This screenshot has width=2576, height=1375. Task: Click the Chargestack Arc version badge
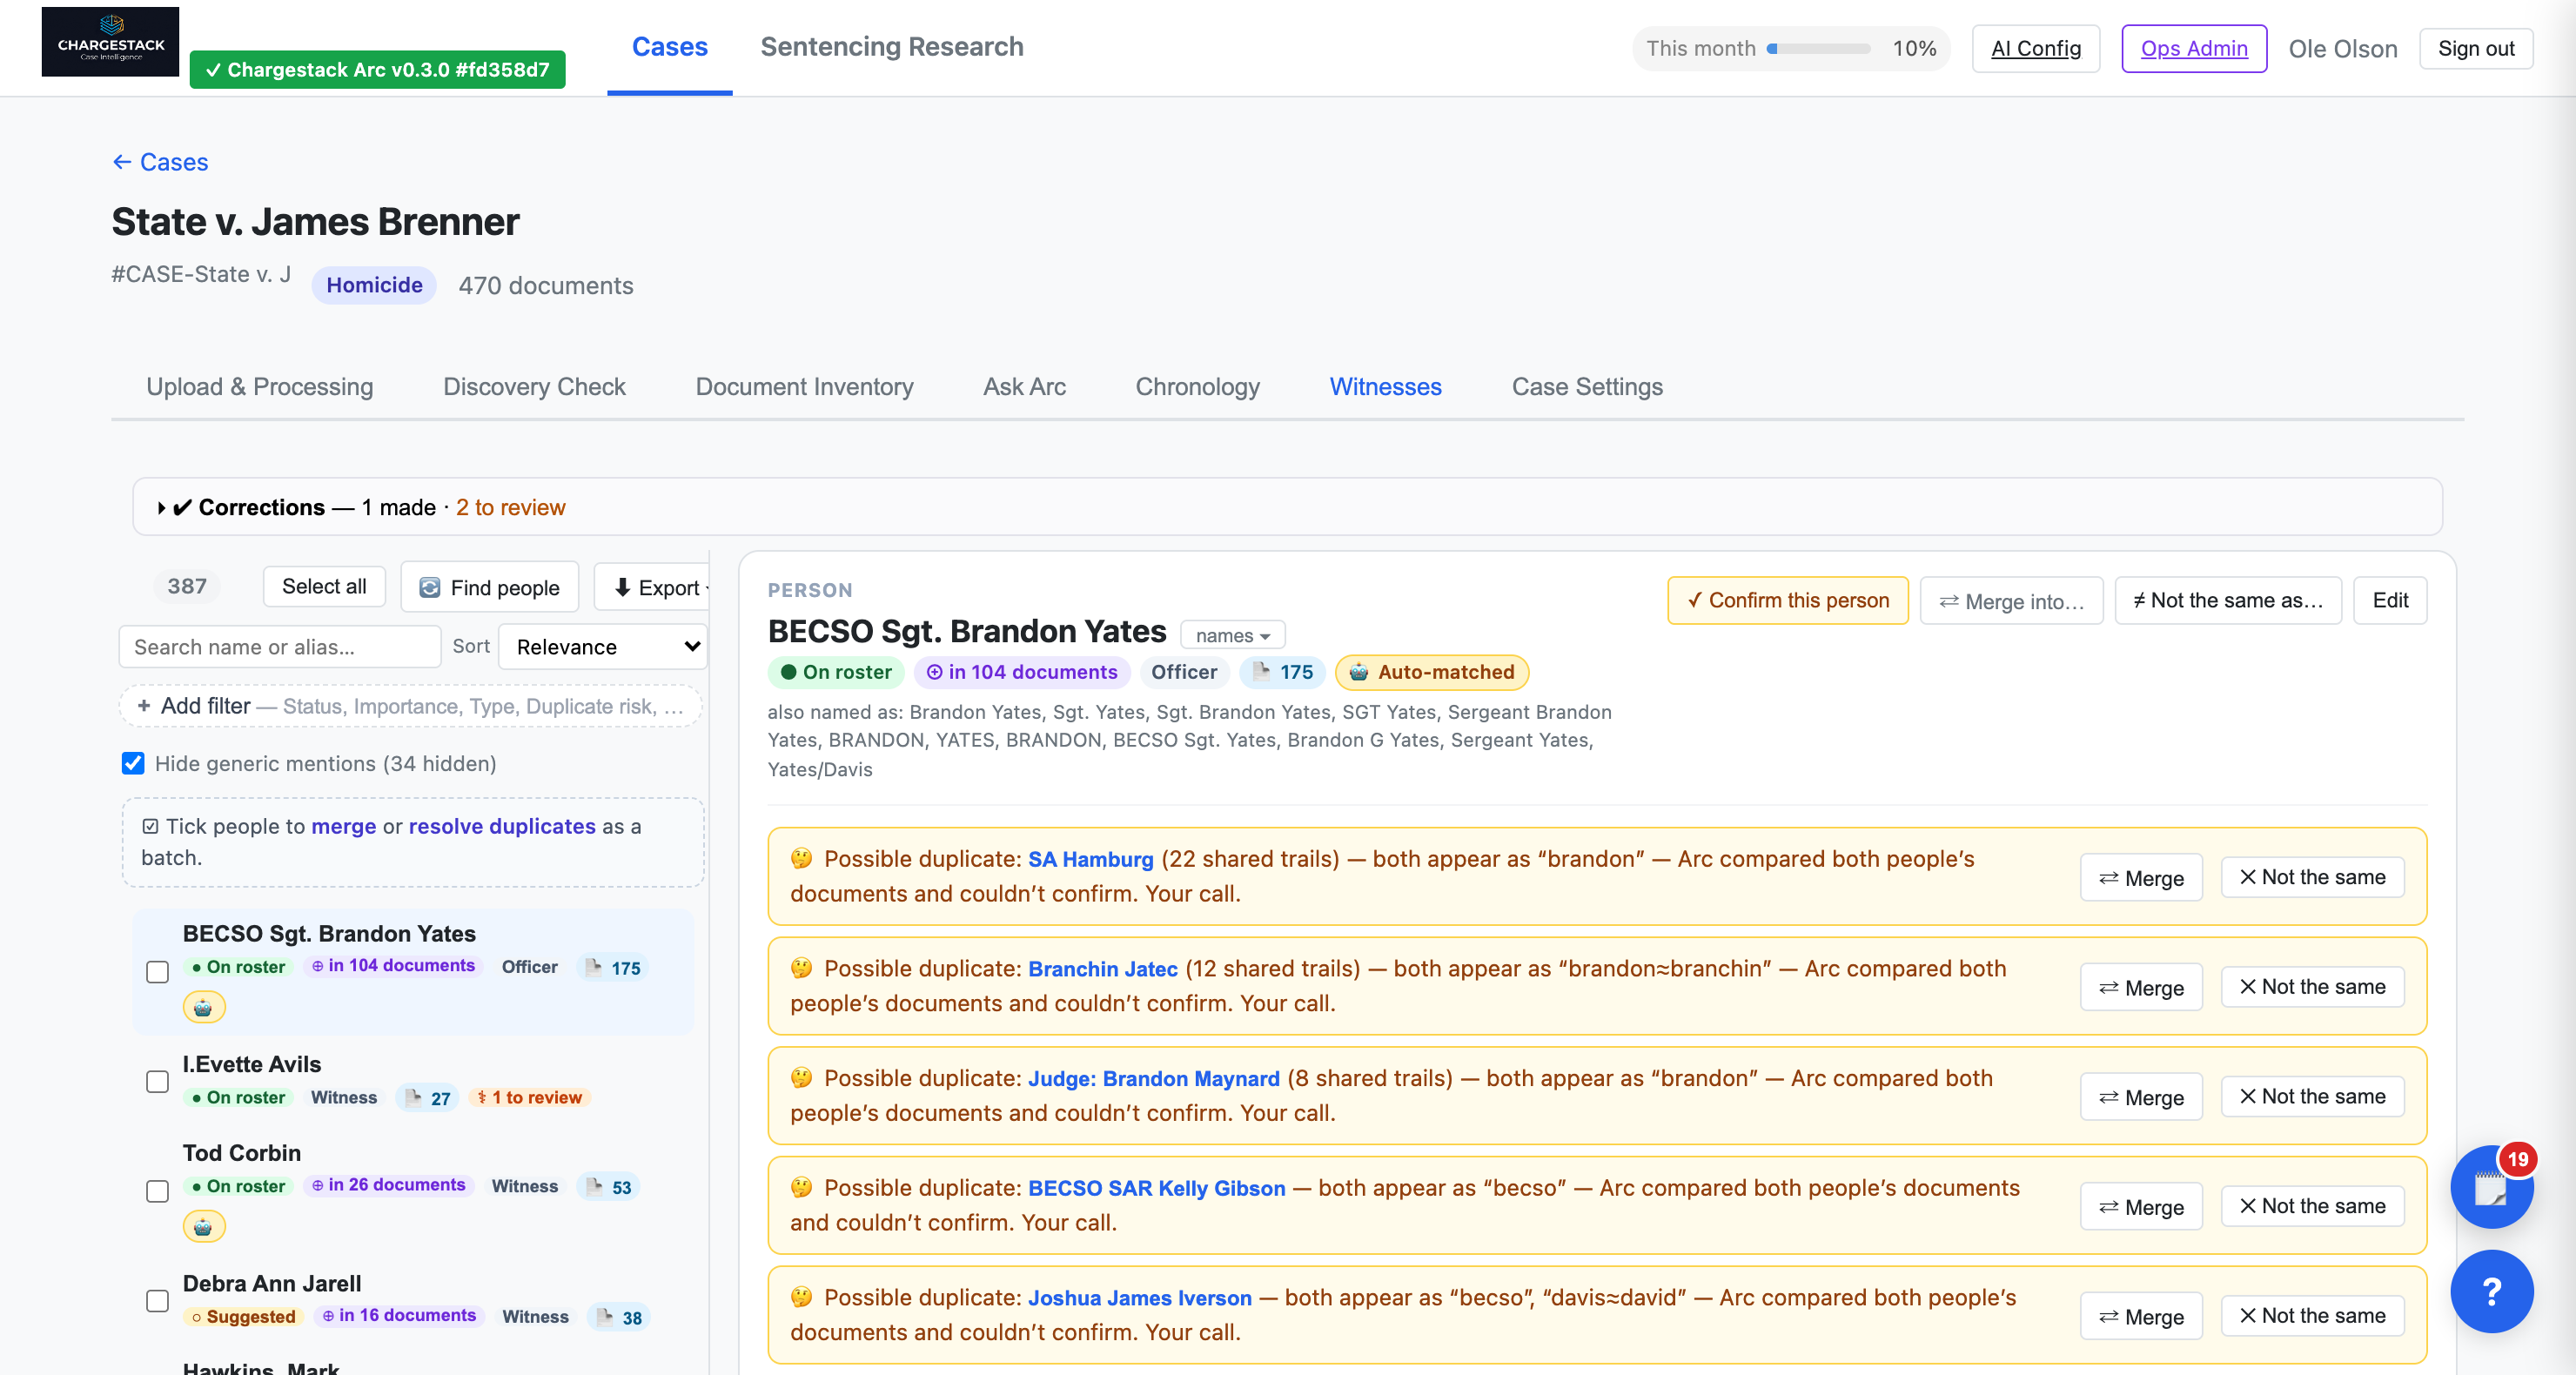[x=378, y=69]
